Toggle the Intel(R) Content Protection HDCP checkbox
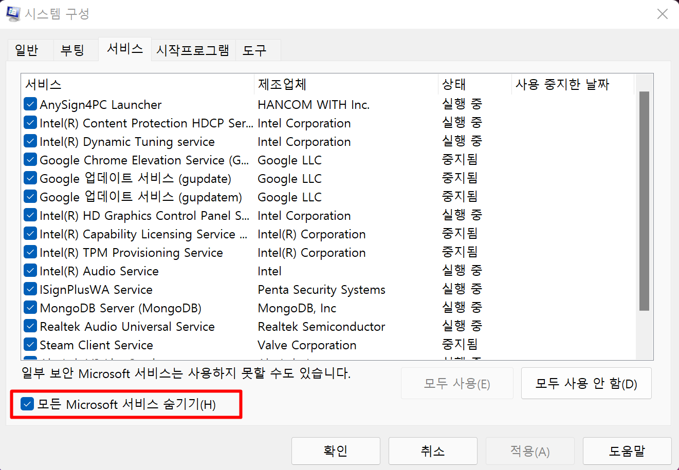Screen dimensions: 679x470 [30, 123]
